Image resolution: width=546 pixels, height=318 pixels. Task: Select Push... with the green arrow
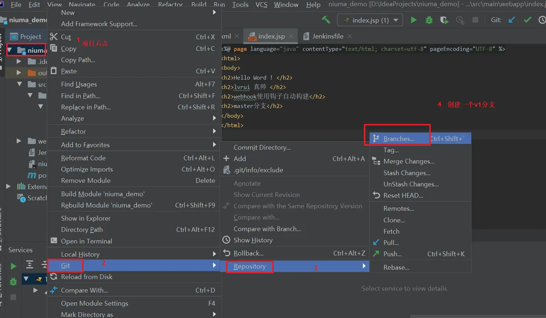(420, 254)
